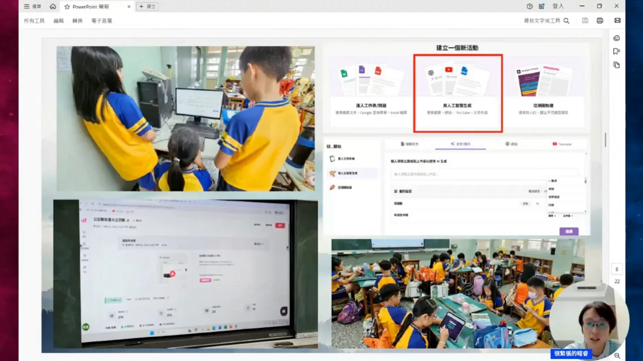This screenshot has height=361, width=643.
Task: Click the 登入 sign-in link
Action: point(558,7)
